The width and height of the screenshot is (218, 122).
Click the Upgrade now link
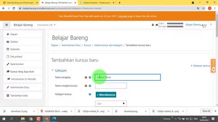point(125,16)
